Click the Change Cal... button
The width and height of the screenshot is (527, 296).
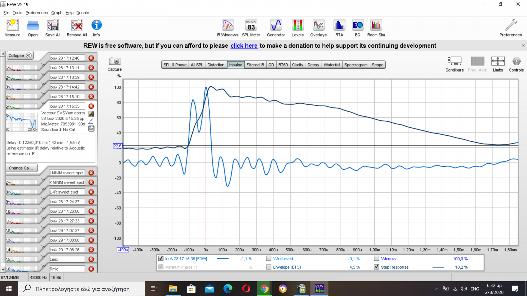tap(21, 168)
